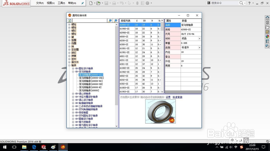Image resolution: width=270 pixels, height=151 pixels.
Task: Click the Undo arrow icon in toolbar
Action: (122, 3)
